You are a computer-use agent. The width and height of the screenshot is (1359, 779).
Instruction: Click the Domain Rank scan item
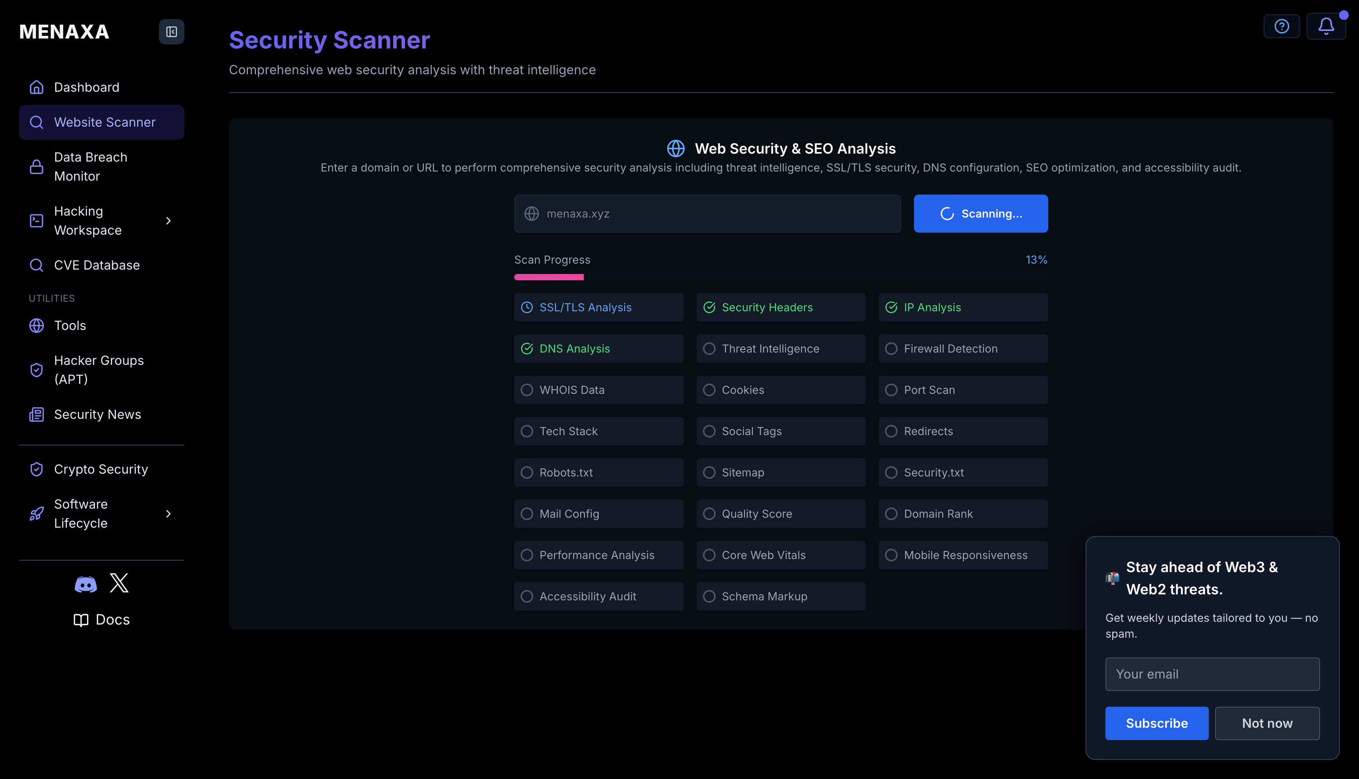tap(963, 514)
